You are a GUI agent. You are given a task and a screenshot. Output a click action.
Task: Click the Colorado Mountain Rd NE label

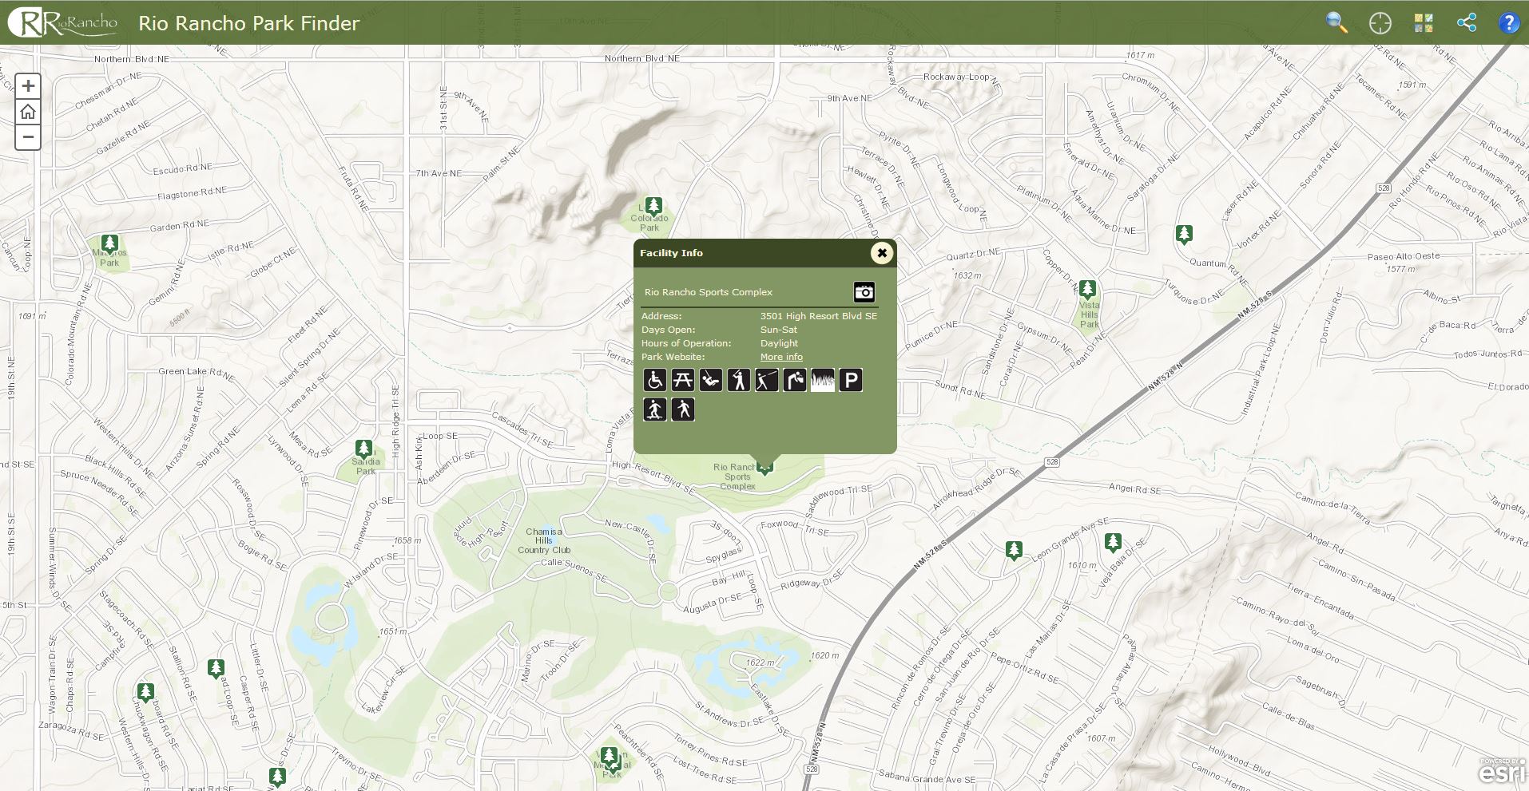76,333
